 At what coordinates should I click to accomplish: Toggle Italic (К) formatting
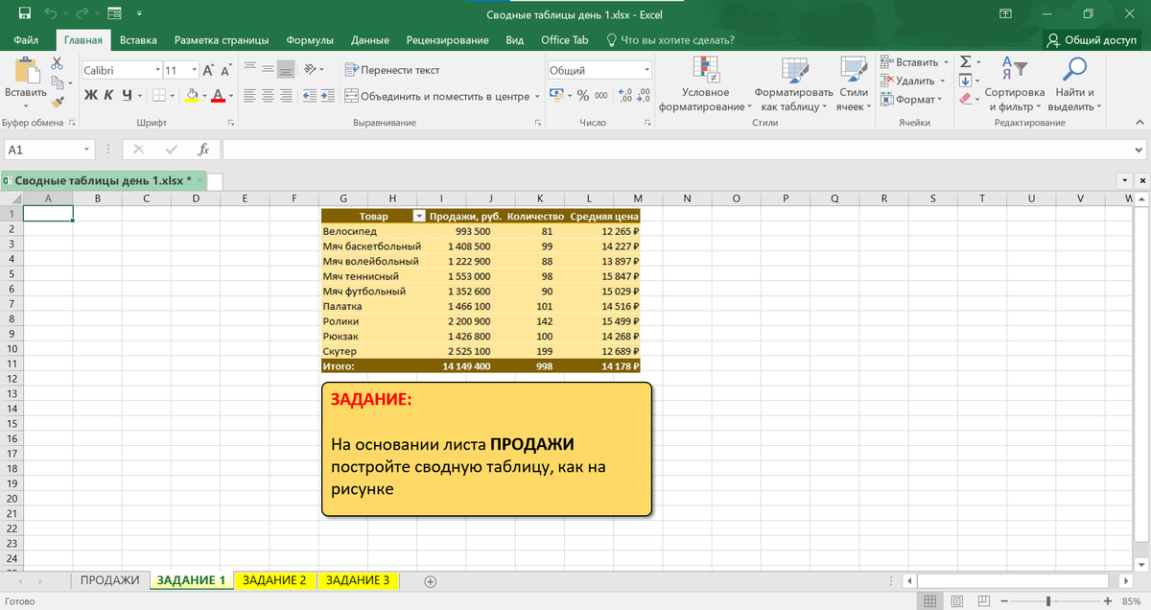coord(108,96)
